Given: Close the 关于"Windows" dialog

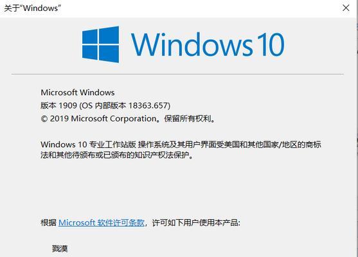Looking at the screenshot, I should coord(346,8).
